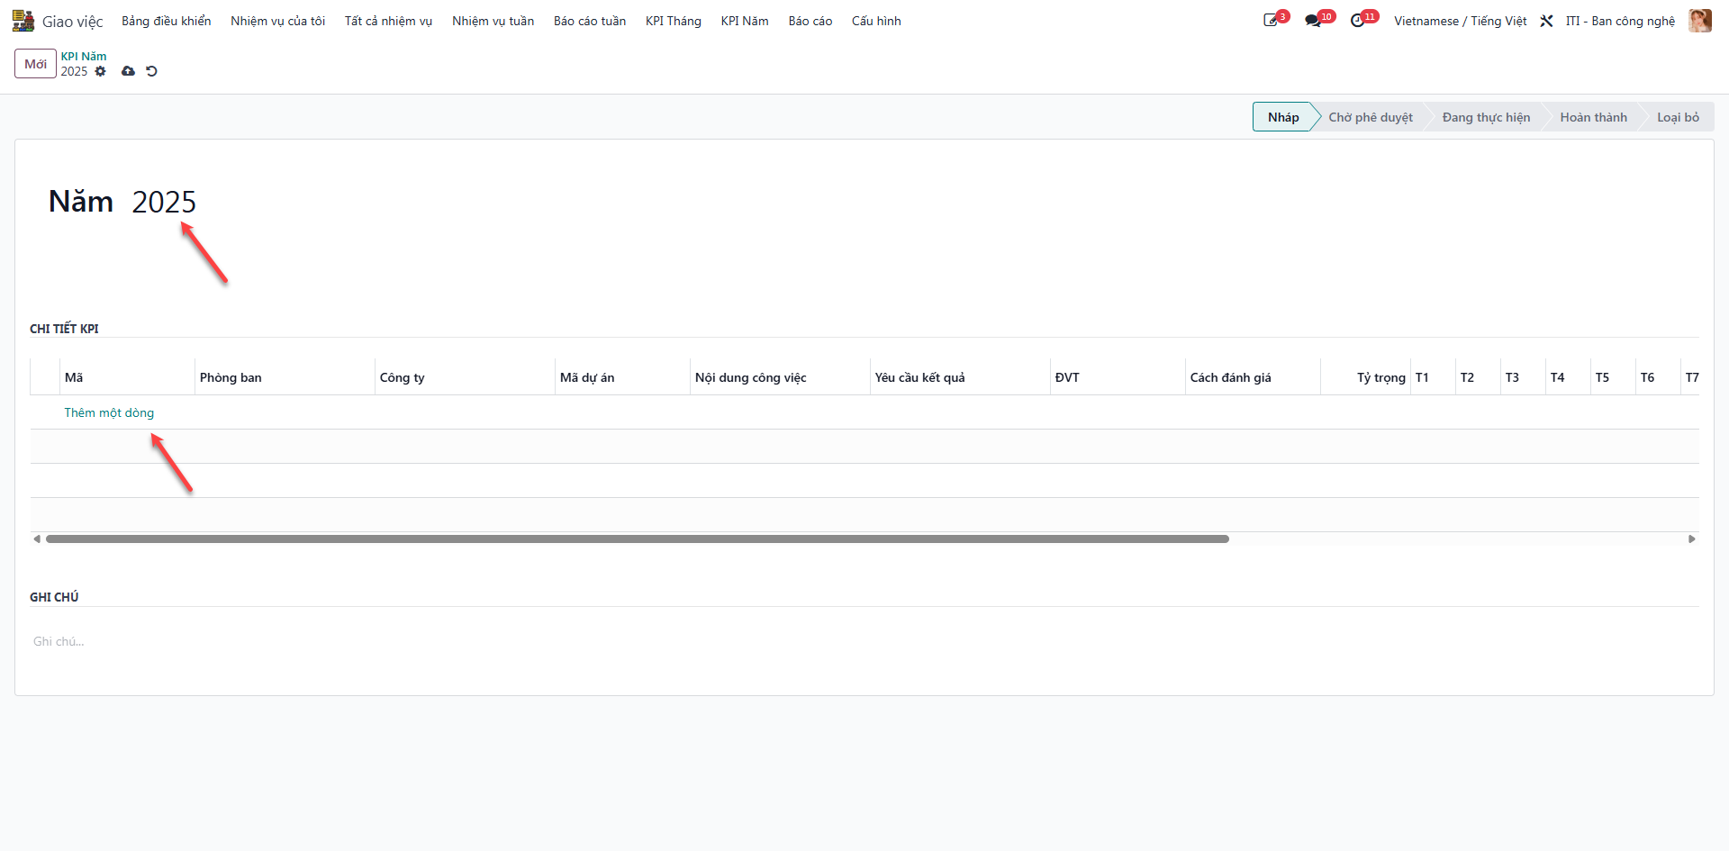This screenshot has width=1729, height=851.
Task: Create a new record with Mới button
Action: point(35,64)
